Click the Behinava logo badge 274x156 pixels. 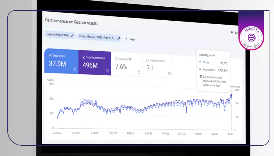click(251, 37)
